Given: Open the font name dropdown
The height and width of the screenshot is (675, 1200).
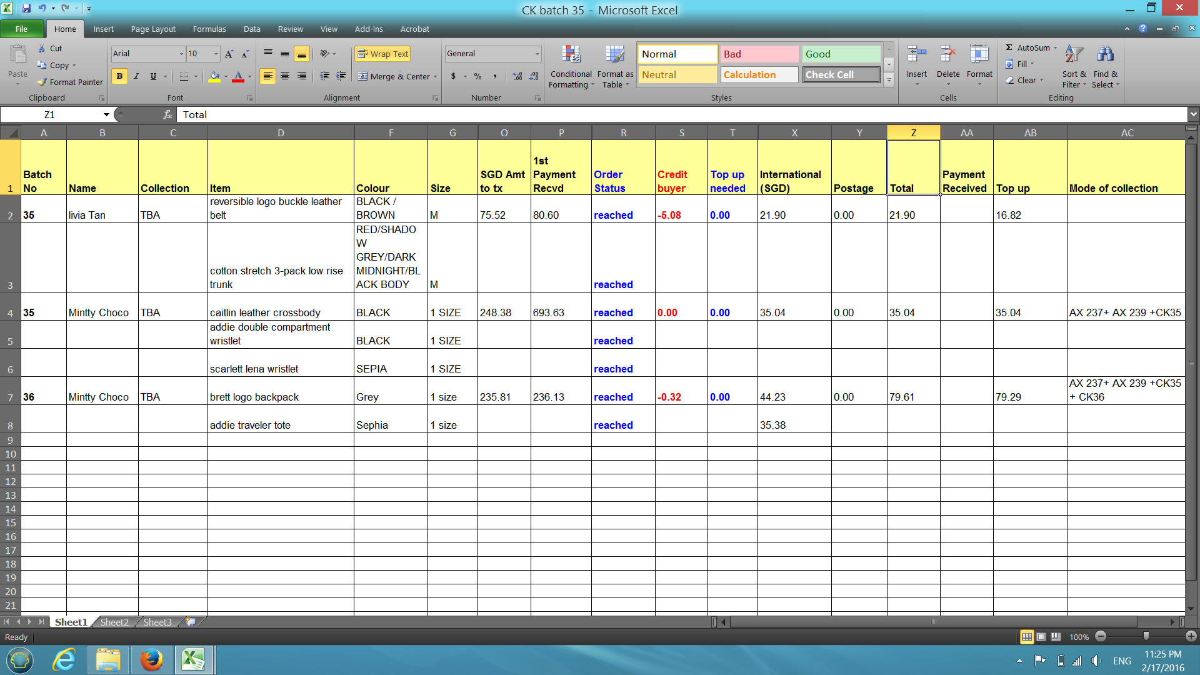Looking at the screenshot, I should [x=181, y=54].
